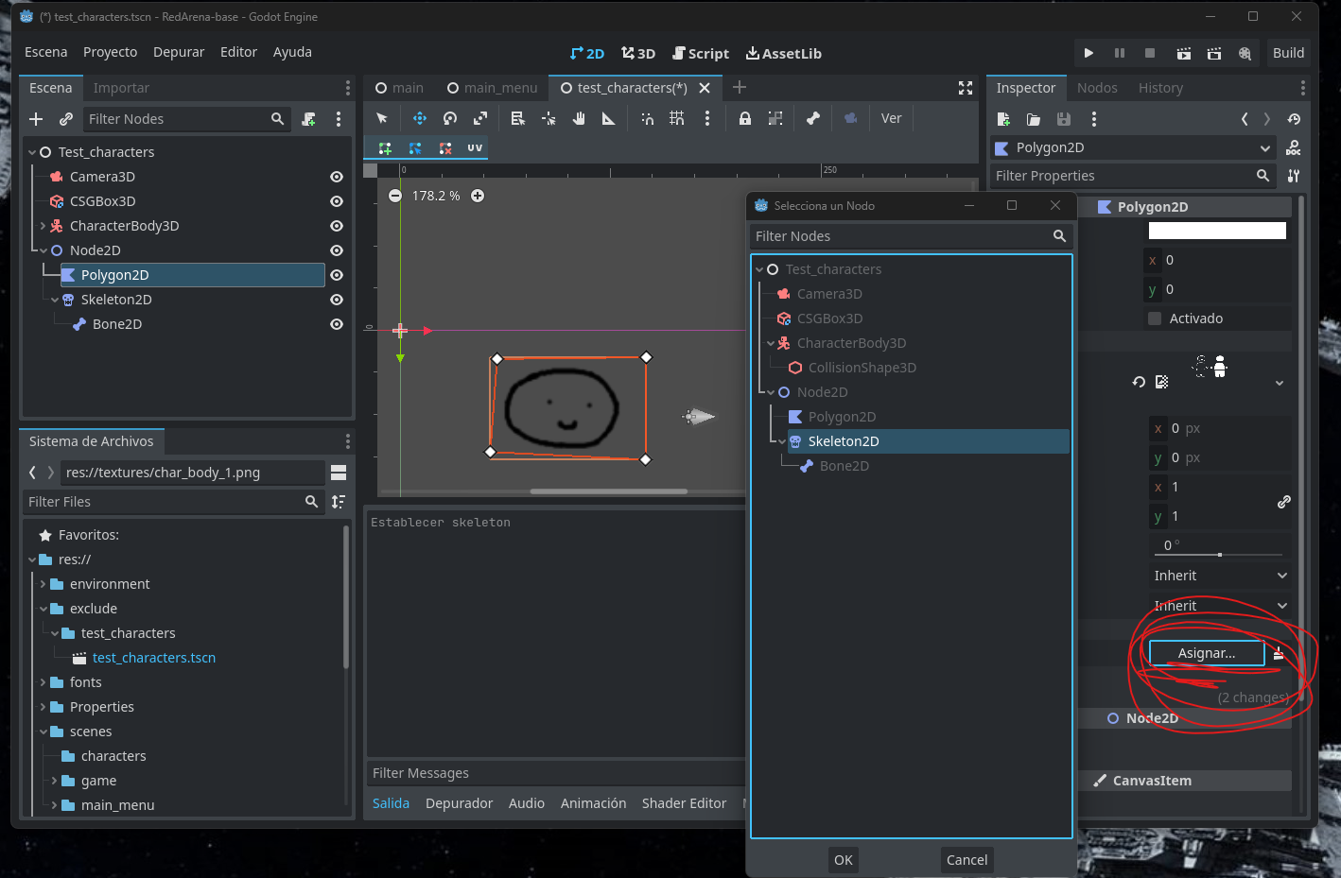Open the Proyecto menu

click(x=110, y=52)
